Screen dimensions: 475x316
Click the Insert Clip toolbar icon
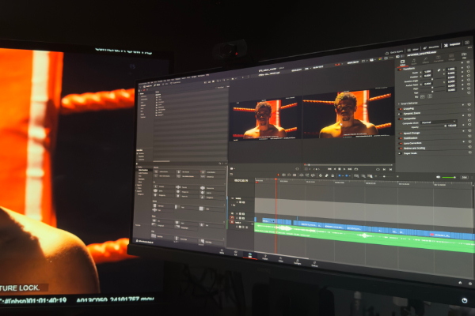tap(302, 175)
